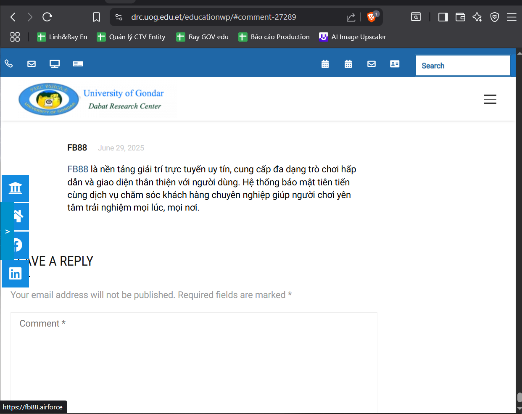Click the first calendar icon

(x=325, y=64)
